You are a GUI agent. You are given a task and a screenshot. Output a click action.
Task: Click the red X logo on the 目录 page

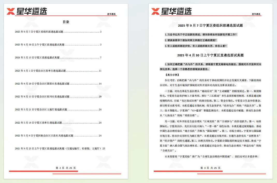pyautogui.click(x=11, y=11)
